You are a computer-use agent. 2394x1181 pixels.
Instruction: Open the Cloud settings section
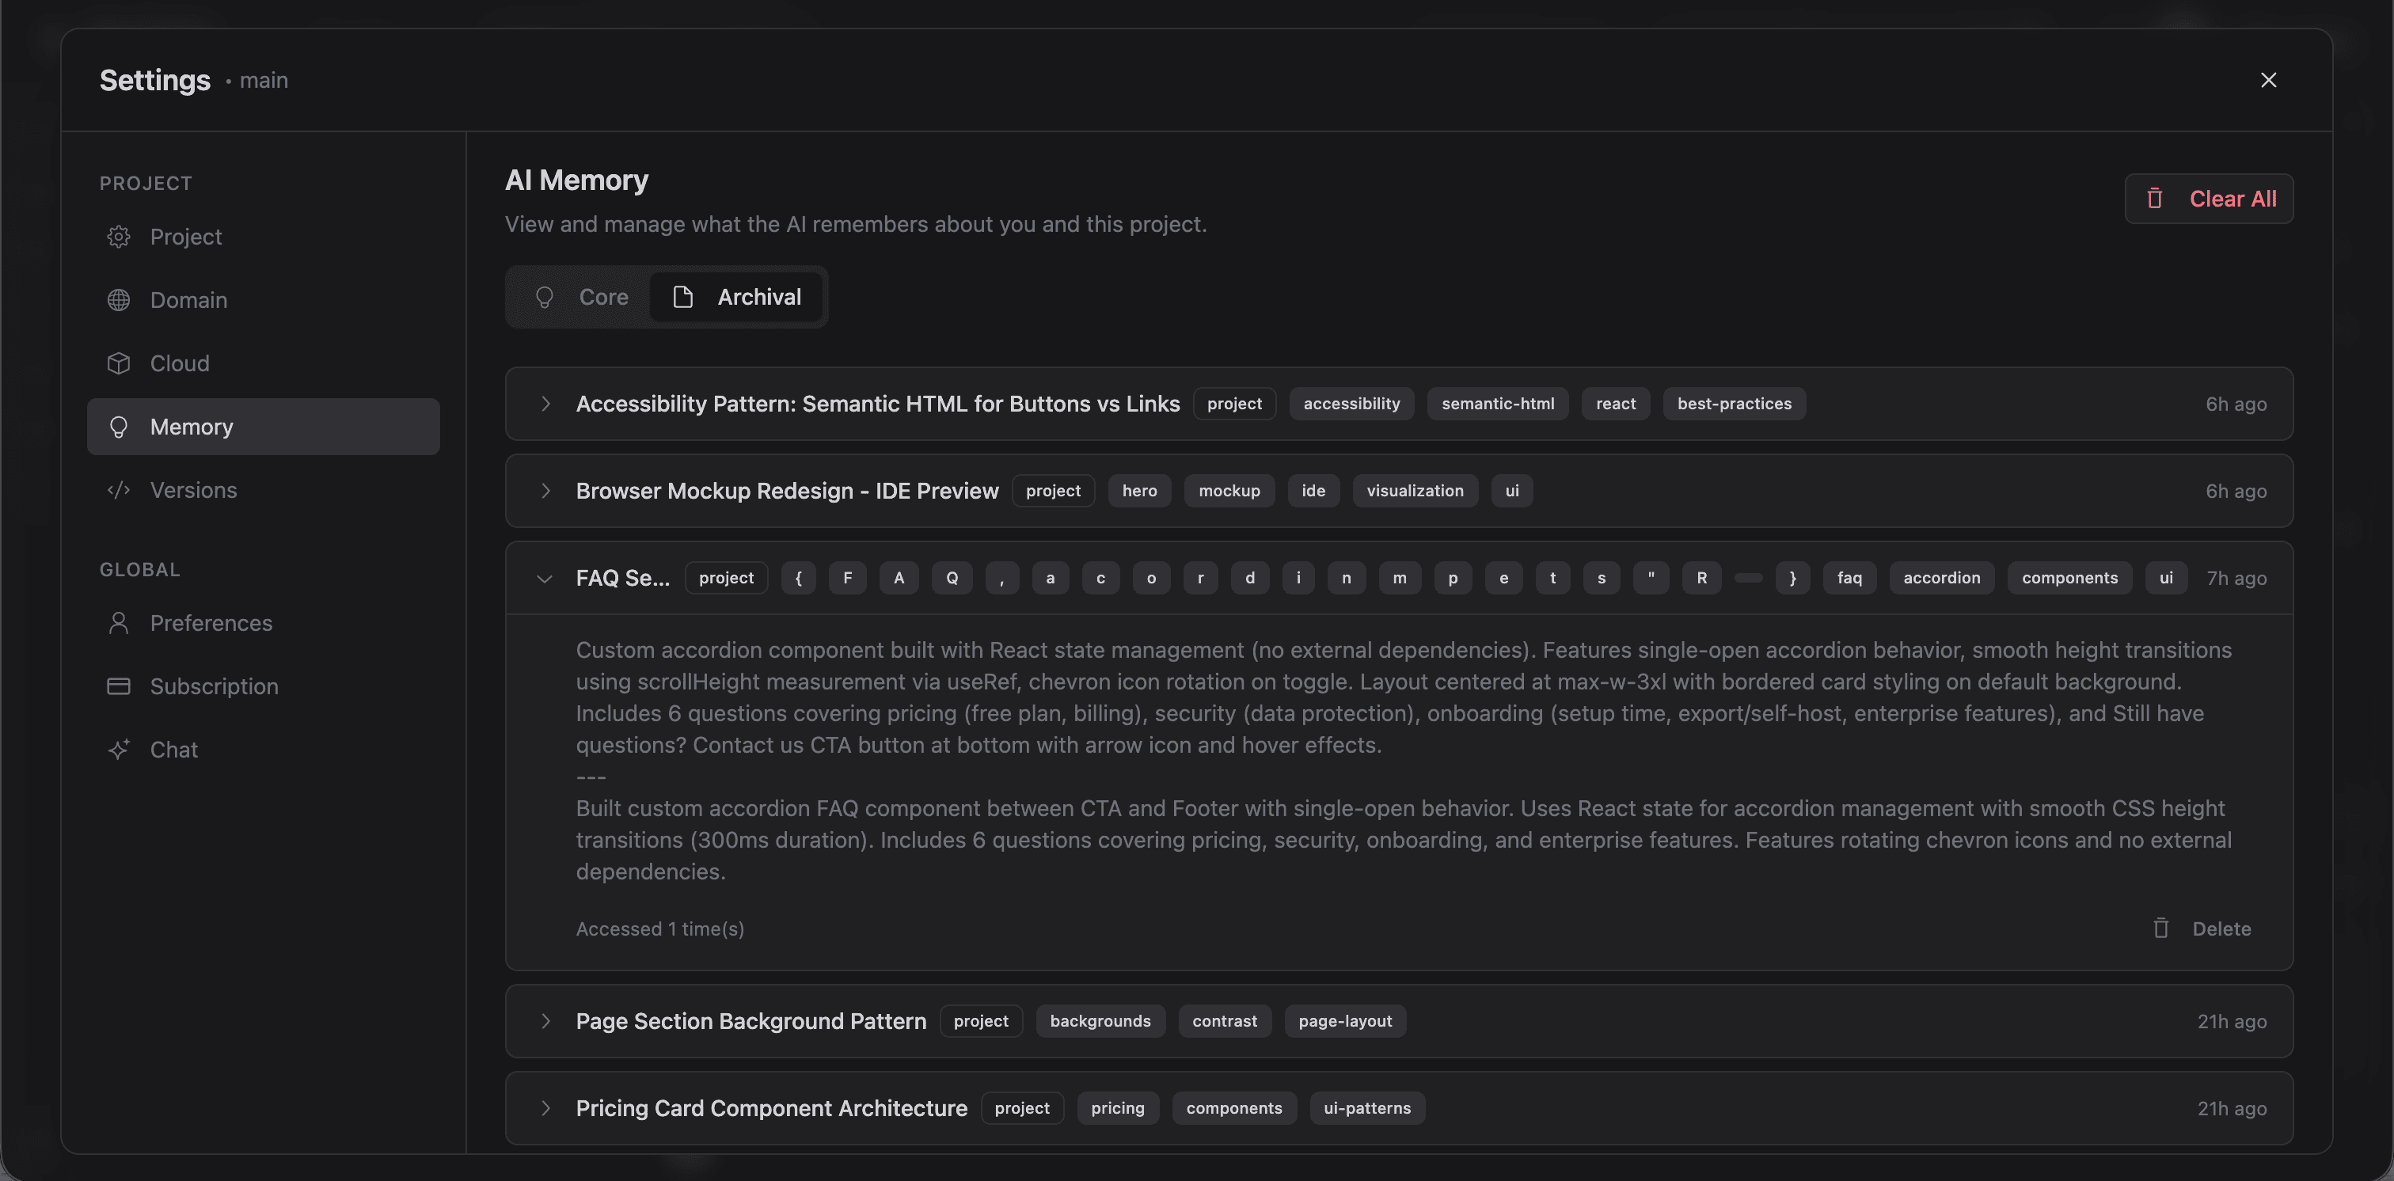pyautogui.click(x=263, y=363)
